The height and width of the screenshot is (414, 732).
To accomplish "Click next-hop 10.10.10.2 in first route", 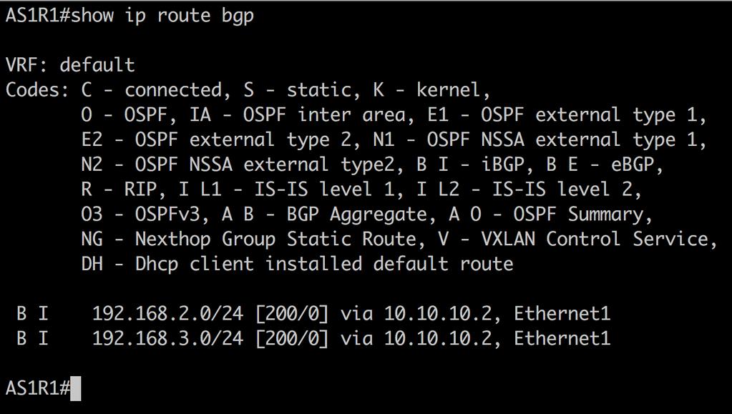I will pos(438,313).
